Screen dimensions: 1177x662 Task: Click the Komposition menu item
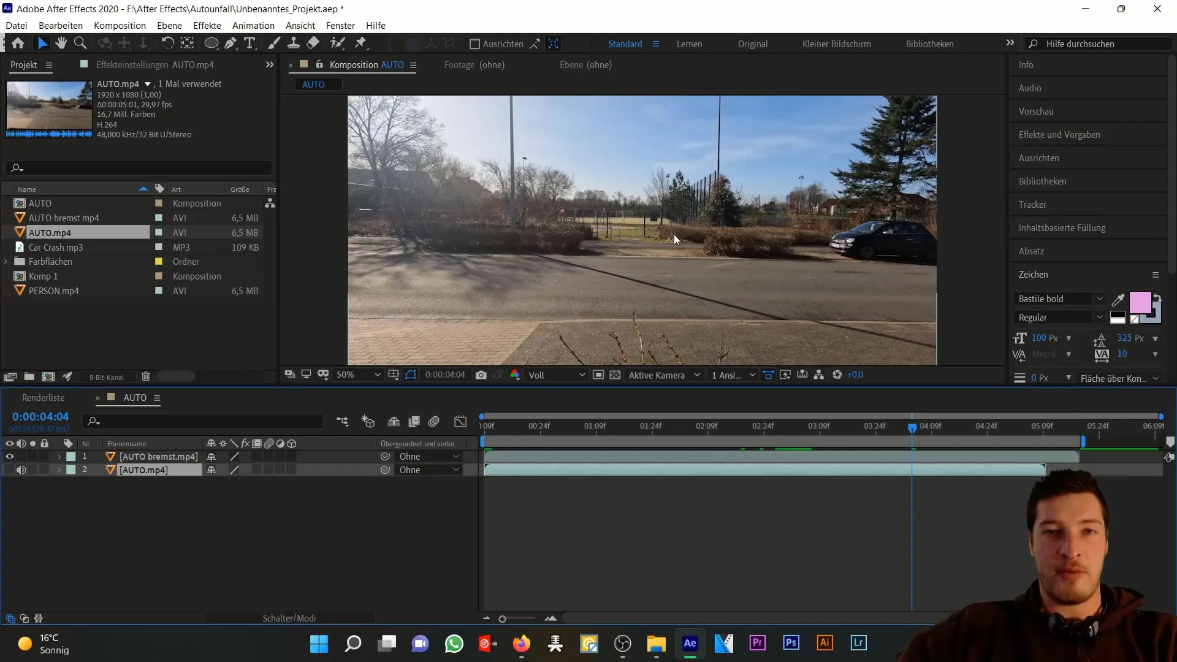(x=120, y=25)
